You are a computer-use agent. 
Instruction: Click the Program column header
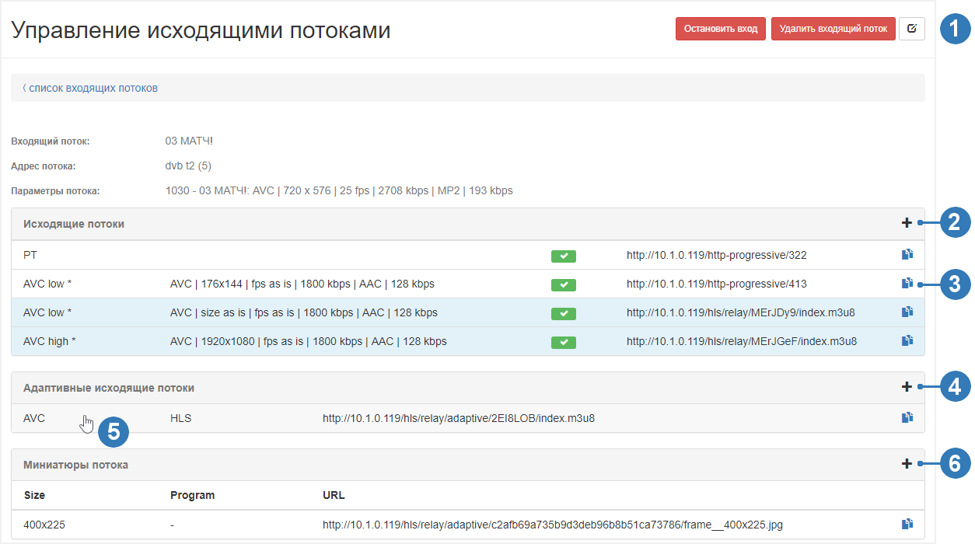[x=192, y=495]
